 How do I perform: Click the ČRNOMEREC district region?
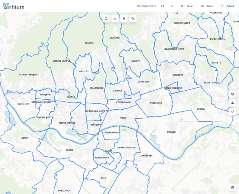point(96,88)
